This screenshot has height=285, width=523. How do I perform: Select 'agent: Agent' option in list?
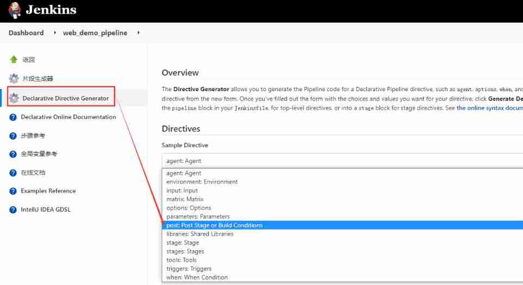(343, 173)
